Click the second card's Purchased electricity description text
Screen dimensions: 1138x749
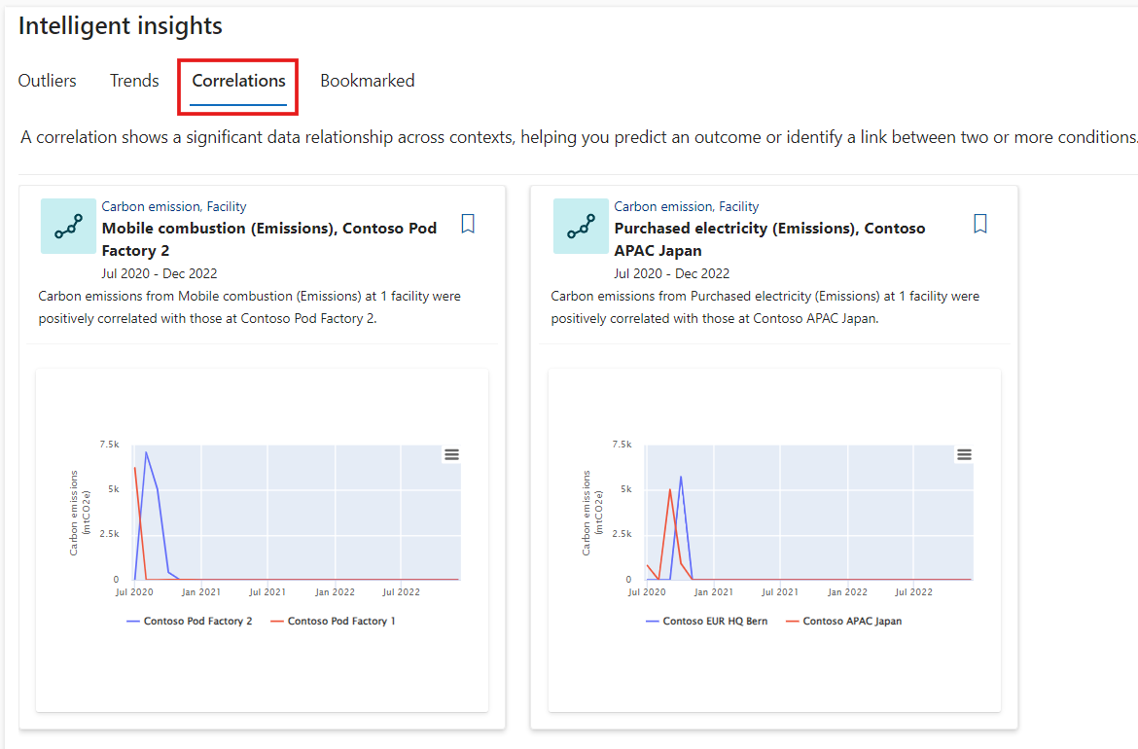pyautogui.click(x=765, y=307)
